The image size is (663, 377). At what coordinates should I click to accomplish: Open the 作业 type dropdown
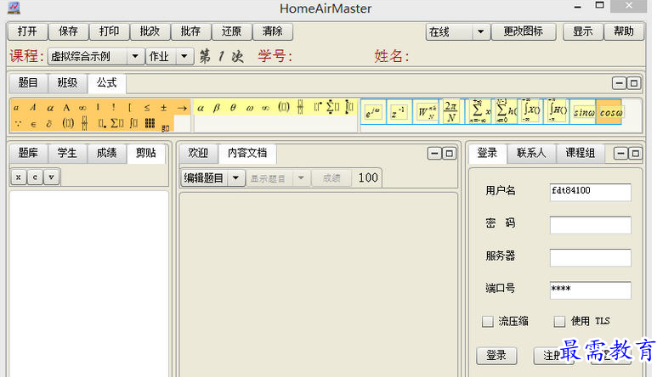click(184, 56)
